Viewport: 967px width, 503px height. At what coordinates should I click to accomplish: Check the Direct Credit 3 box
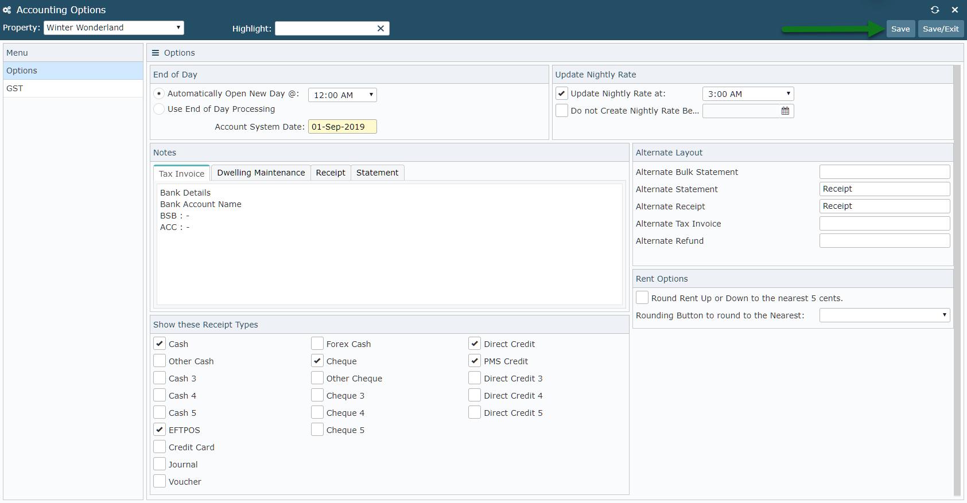click(475, 378)
